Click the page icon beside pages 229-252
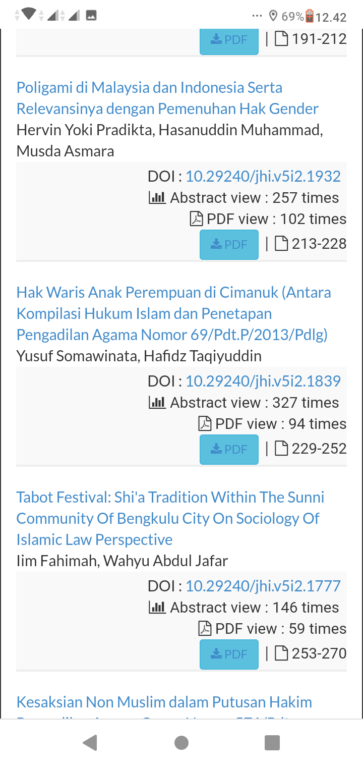363x767 pixels. [281, 449]
